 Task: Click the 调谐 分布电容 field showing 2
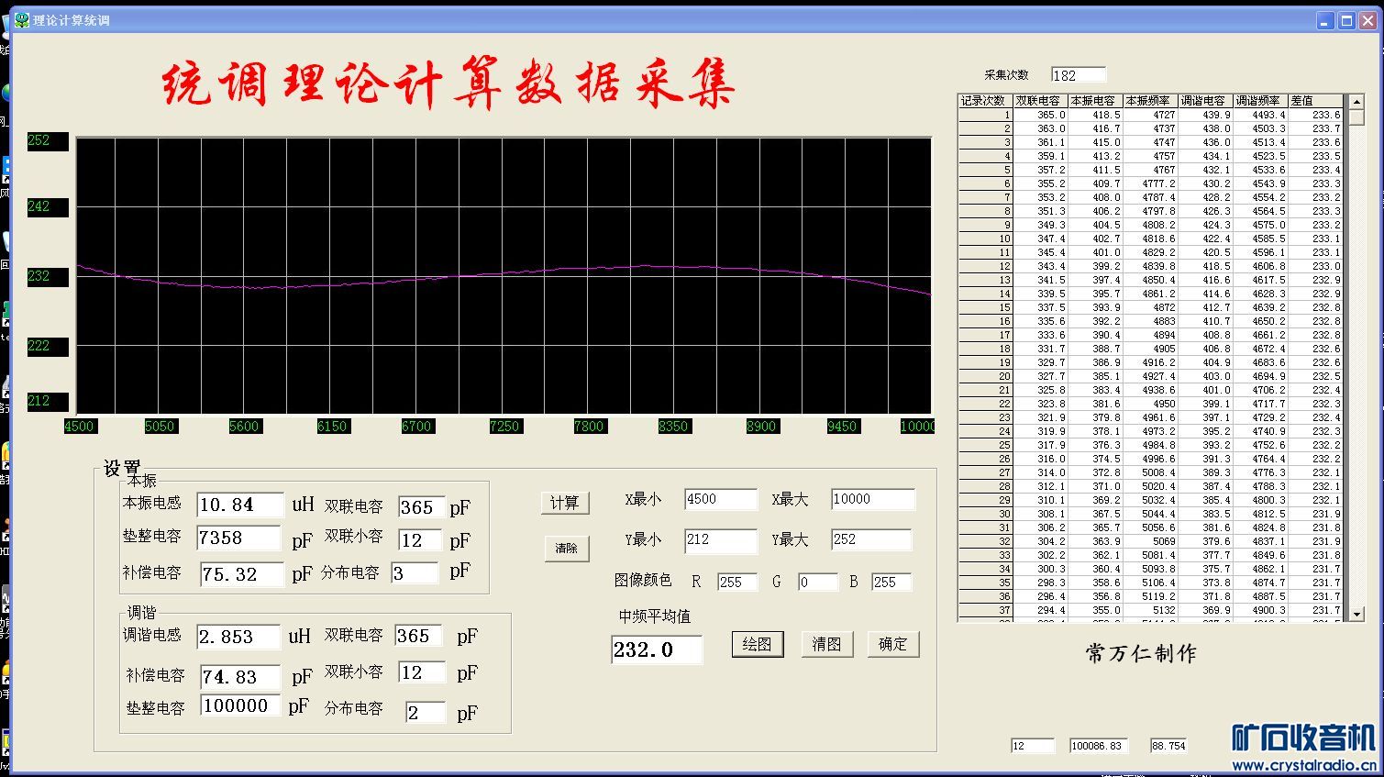(x=426, y=713)
